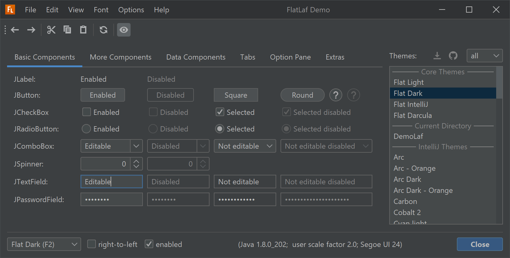
Task: Click the back arrow toolbar icon
Action: tap(15, 30)
